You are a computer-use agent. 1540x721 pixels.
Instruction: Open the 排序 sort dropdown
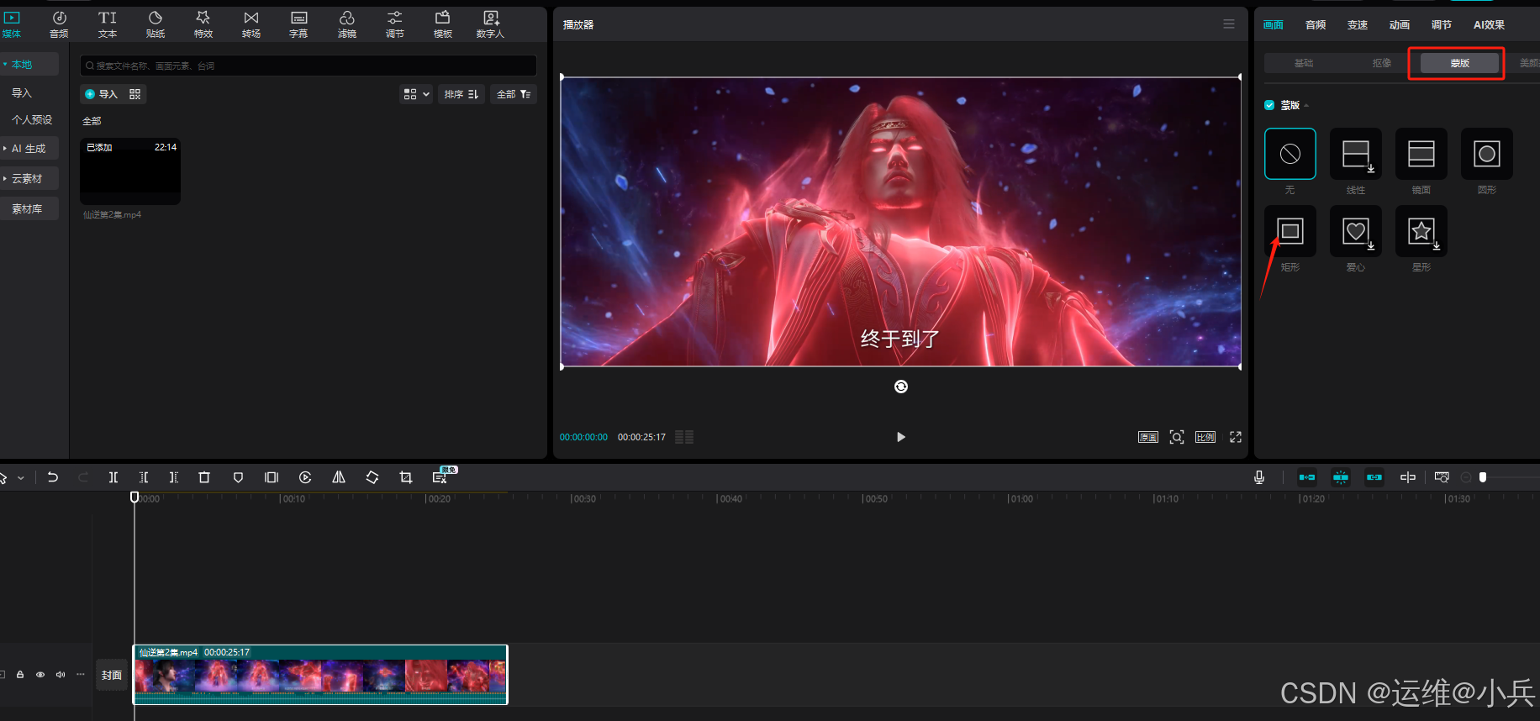[x=461, y=94]
